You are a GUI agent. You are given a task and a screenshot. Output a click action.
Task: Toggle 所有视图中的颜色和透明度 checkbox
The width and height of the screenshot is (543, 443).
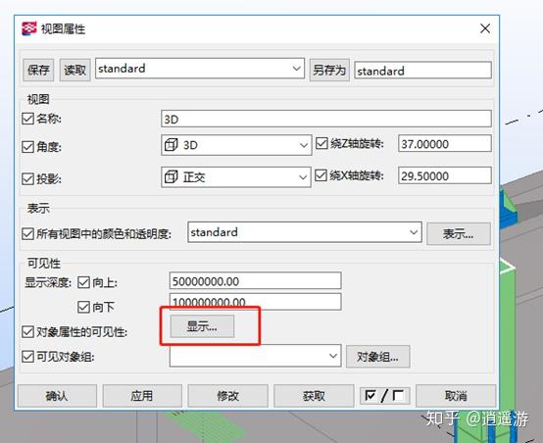tap(27, 234)
